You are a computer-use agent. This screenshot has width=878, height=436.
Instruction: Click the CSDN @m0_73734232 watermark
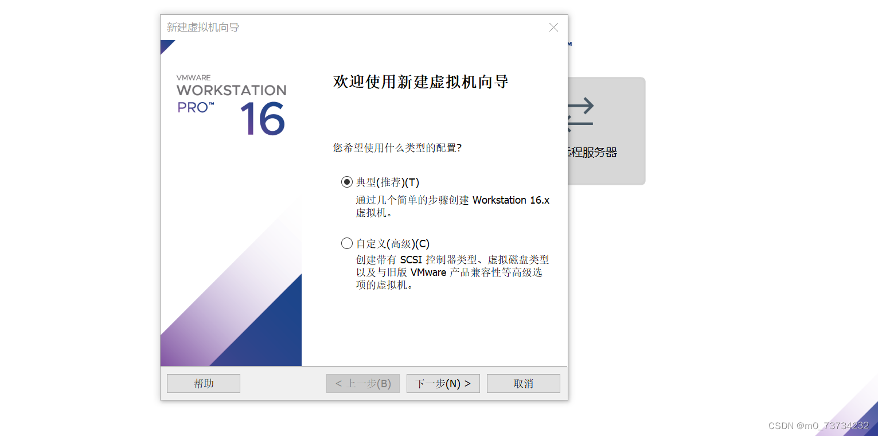818,426
